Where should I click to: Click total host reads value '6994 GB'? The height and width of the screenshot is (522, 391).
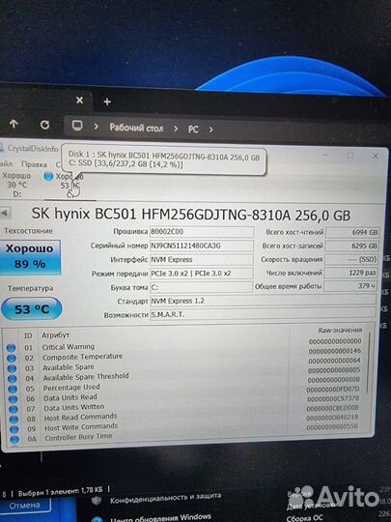coord(352,232)
